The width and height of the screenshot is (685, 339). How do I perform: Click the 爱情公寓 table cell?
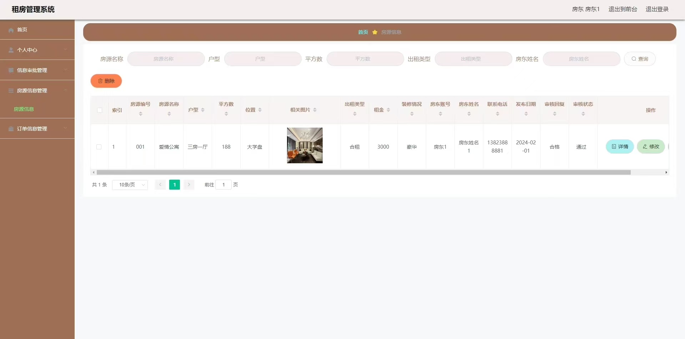click(169, 147)
